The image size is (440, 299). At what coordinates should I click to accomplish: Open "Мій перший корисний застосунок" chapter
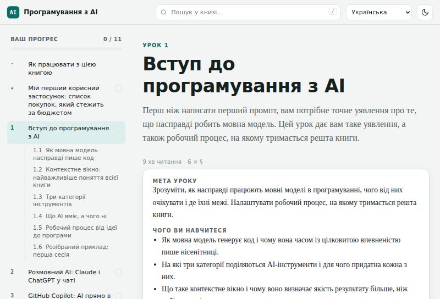click(x=66, y=101)
